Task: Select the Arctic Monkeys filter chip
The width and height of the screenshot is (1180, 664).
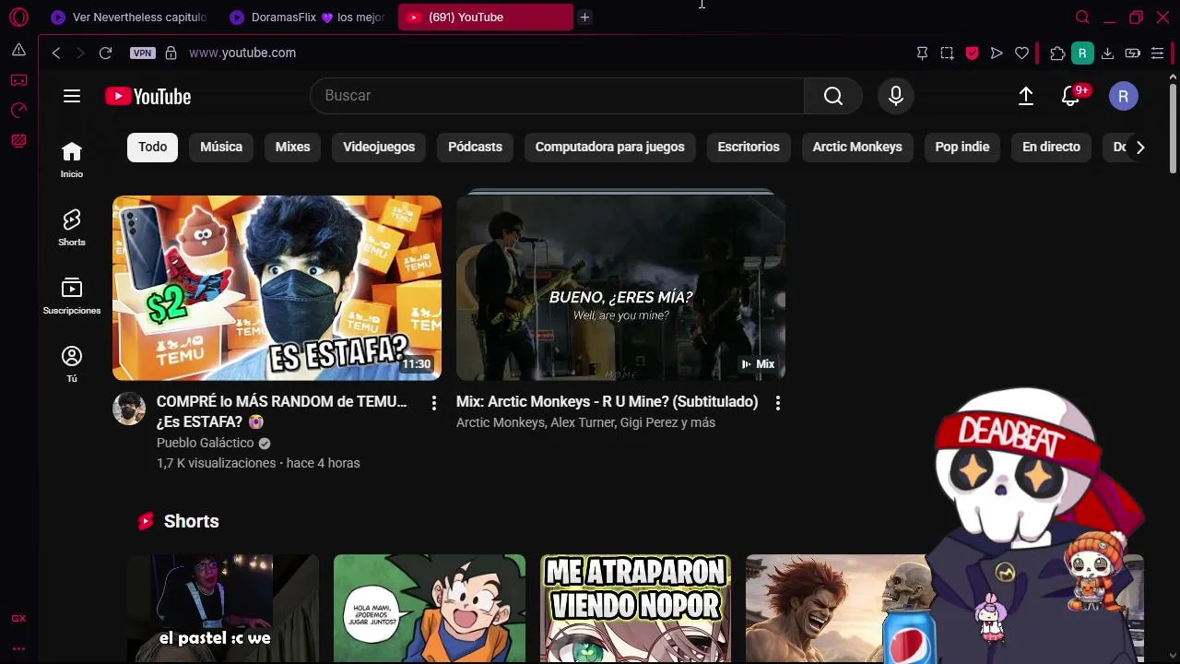Action: [857, 147]
